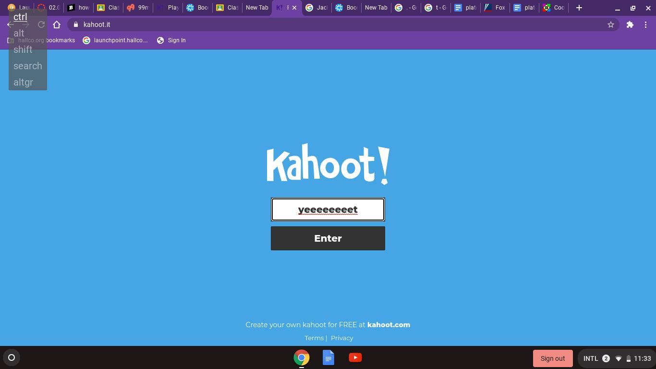This screenshot has width=656, height=369.
Task: Switch to the "Play" tab
Action: [x=168, y=8]
